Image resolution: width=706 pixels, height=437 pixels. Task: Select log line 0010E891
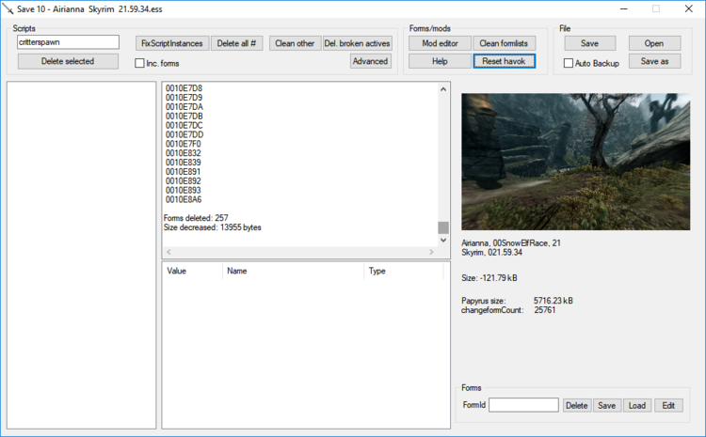184,172
